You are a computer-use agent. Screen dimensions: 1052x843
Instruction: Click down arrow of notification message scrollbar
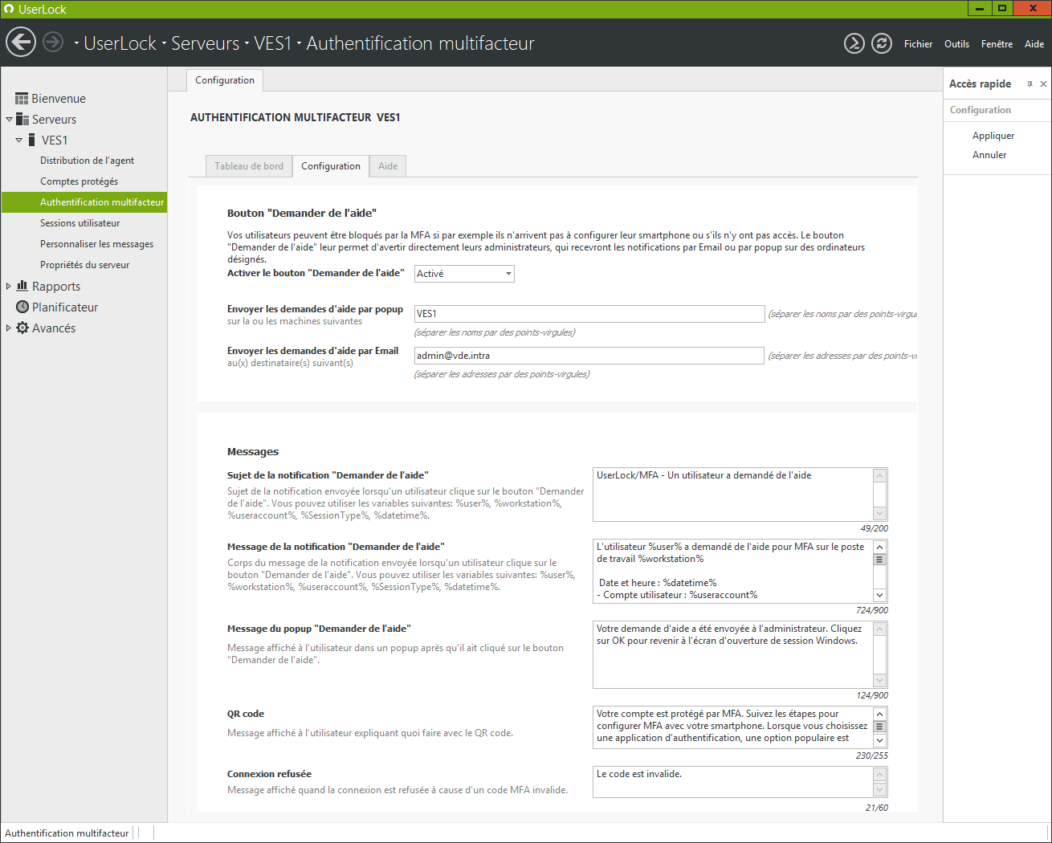(880, 595)
